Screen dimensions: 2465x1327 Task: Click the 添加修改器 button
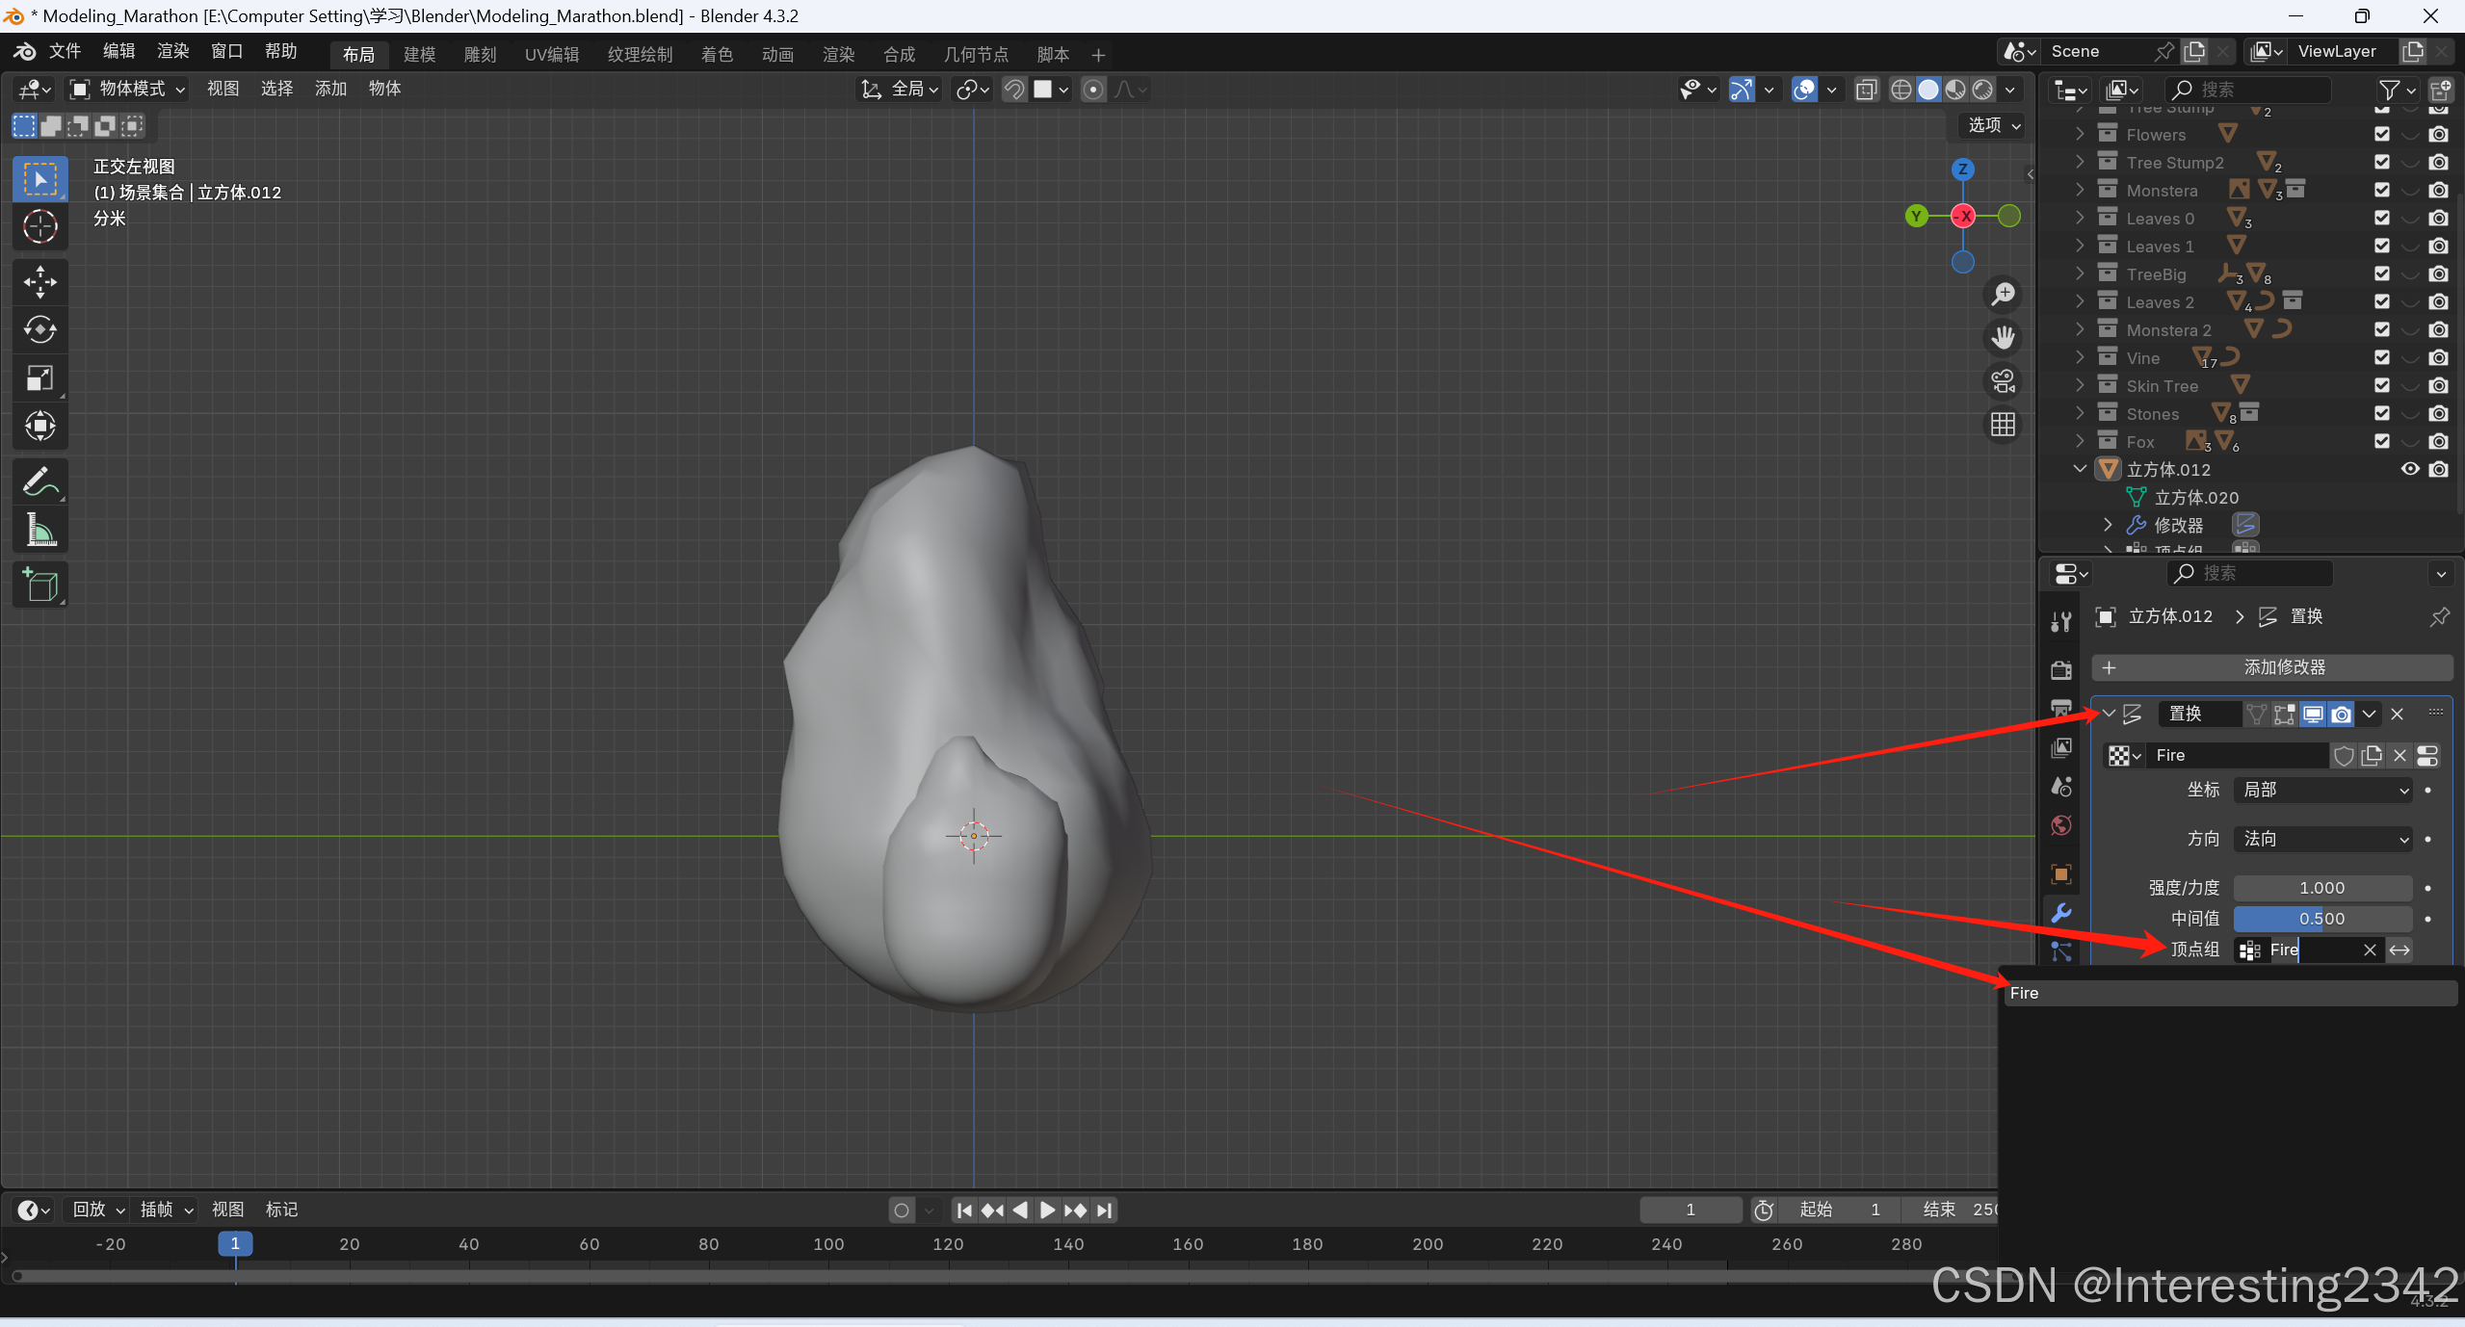2271,667
